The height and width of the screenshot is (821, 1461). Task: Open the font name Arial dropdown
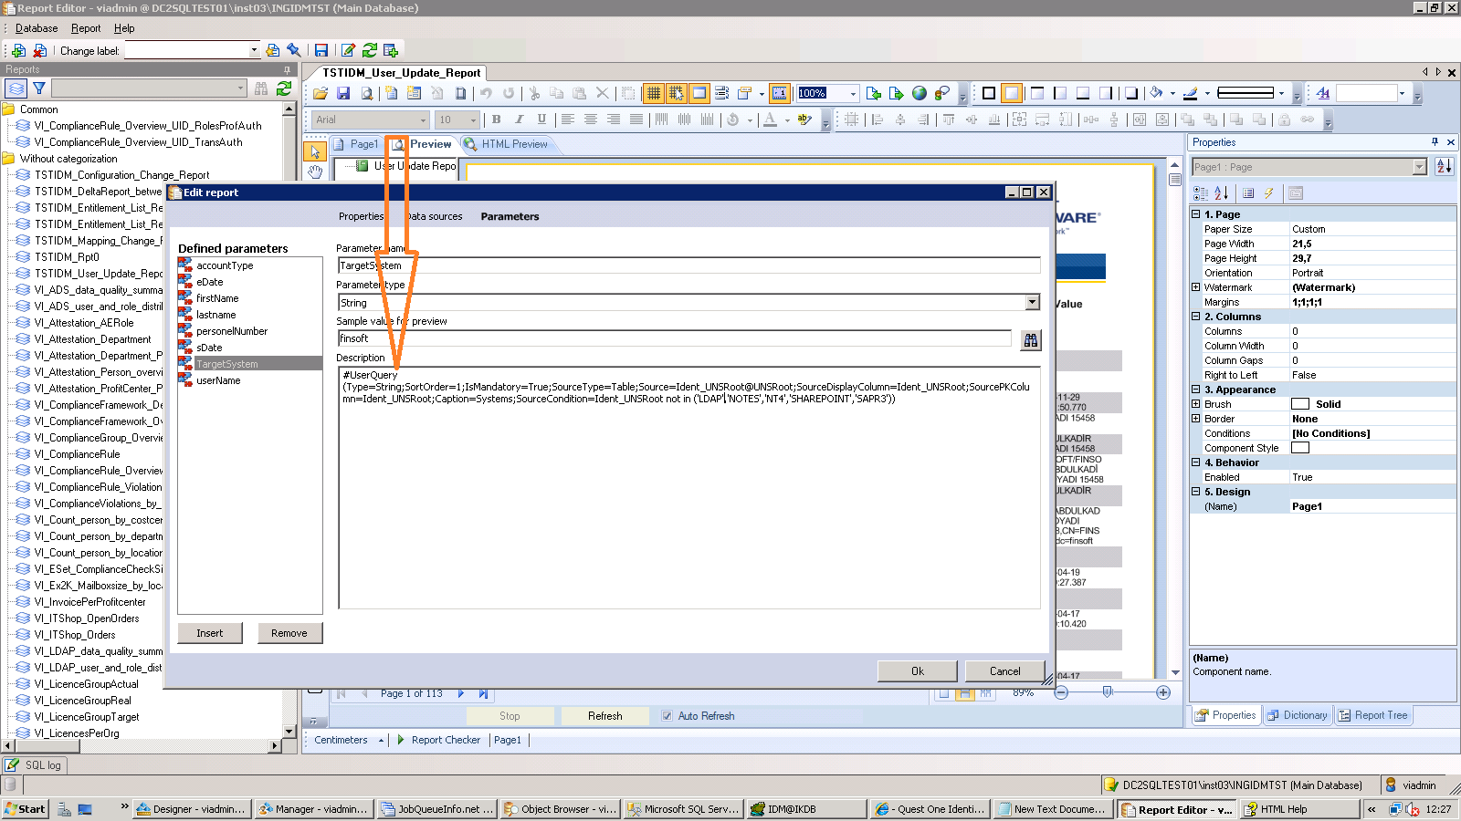point(423,120)
